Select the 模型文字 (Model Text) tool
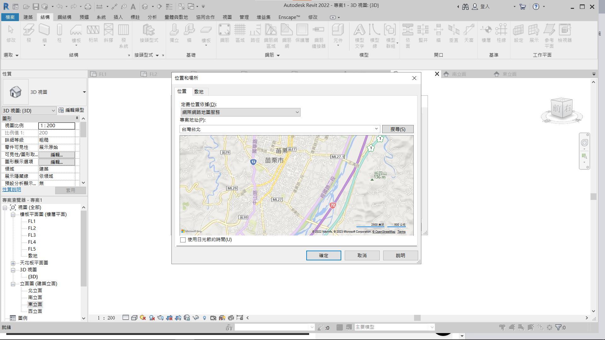605x340 pixels. pyautogui.click(x=359, y=36)
